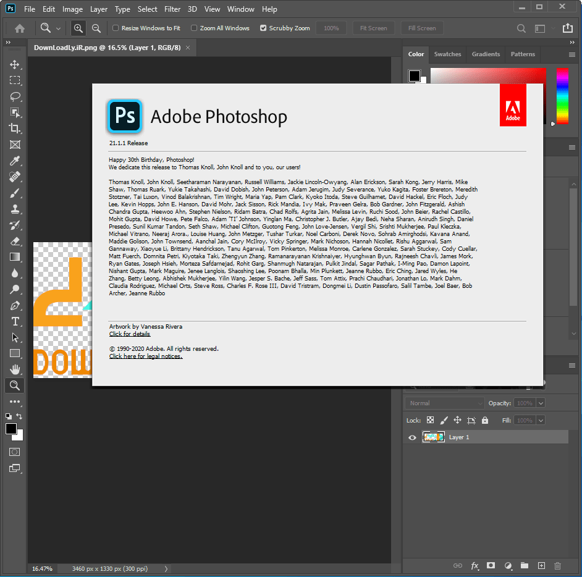582x577 pixels.
Task: Open legal notices via the link
Action: tap(145, 356)
